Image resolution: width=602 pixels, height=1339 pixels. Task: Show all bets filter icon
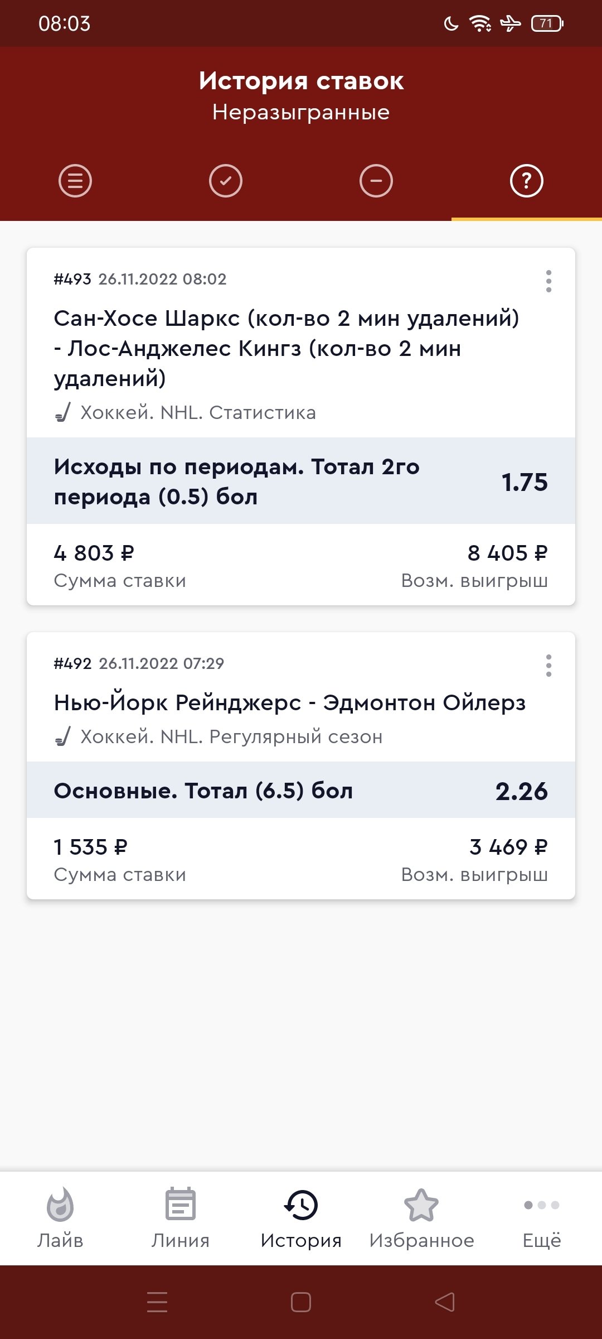pos(75,181)
